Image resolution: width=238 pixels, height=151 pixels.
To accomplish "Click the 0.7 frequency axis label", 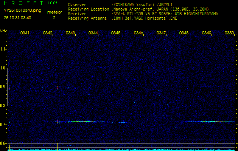I will pyautogui.click(x=3, y=124).
